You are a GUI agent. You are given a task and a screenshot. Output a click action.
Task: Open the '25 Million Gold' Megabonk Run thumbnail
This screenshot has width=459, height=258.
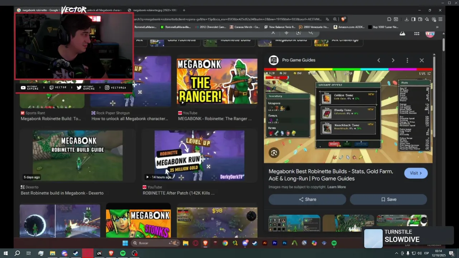[199, 156]
